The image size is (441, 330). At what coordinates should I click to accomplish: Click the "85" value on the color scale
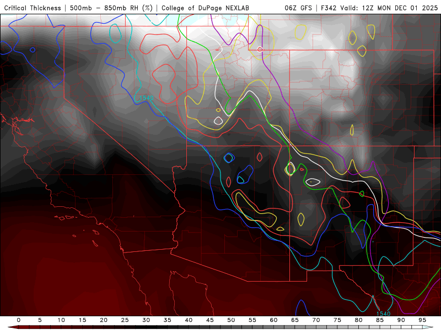tap(380, 320)
